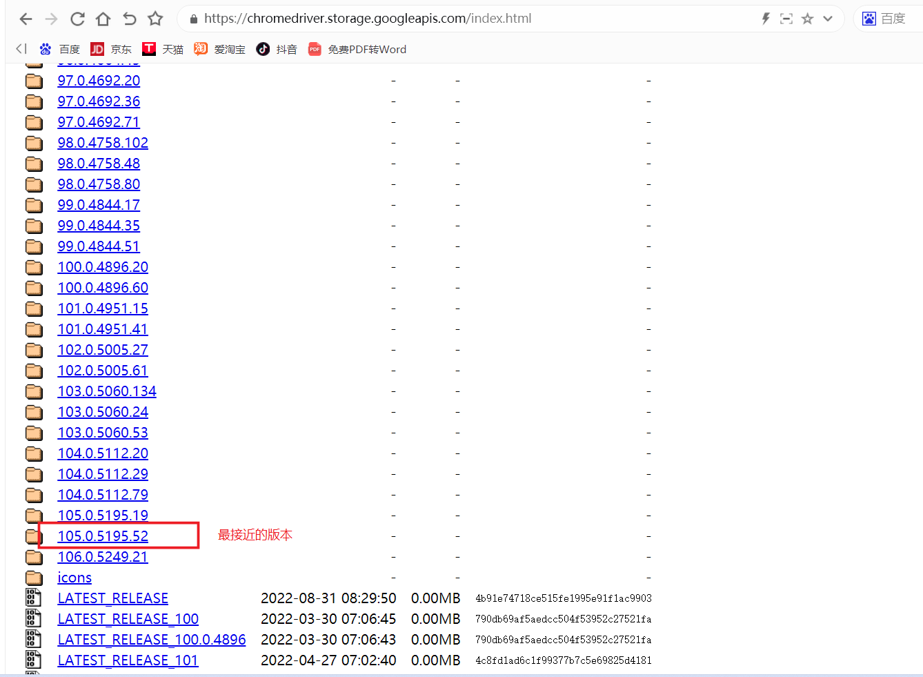Open the LATEST_RELEASE_101 file
The height and width of the screenshot is (677, 923).
coord(128,660)
